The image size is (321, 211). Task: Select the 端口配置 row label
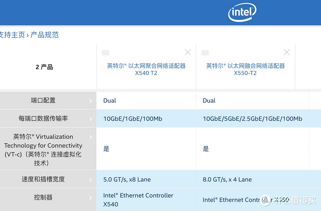(43, 100)
